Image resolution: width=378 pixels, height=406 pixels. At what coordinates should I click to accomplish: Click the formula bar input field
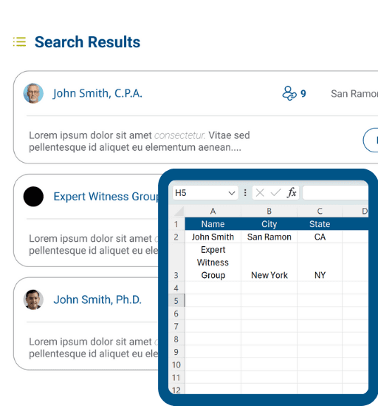click(335, 193)
